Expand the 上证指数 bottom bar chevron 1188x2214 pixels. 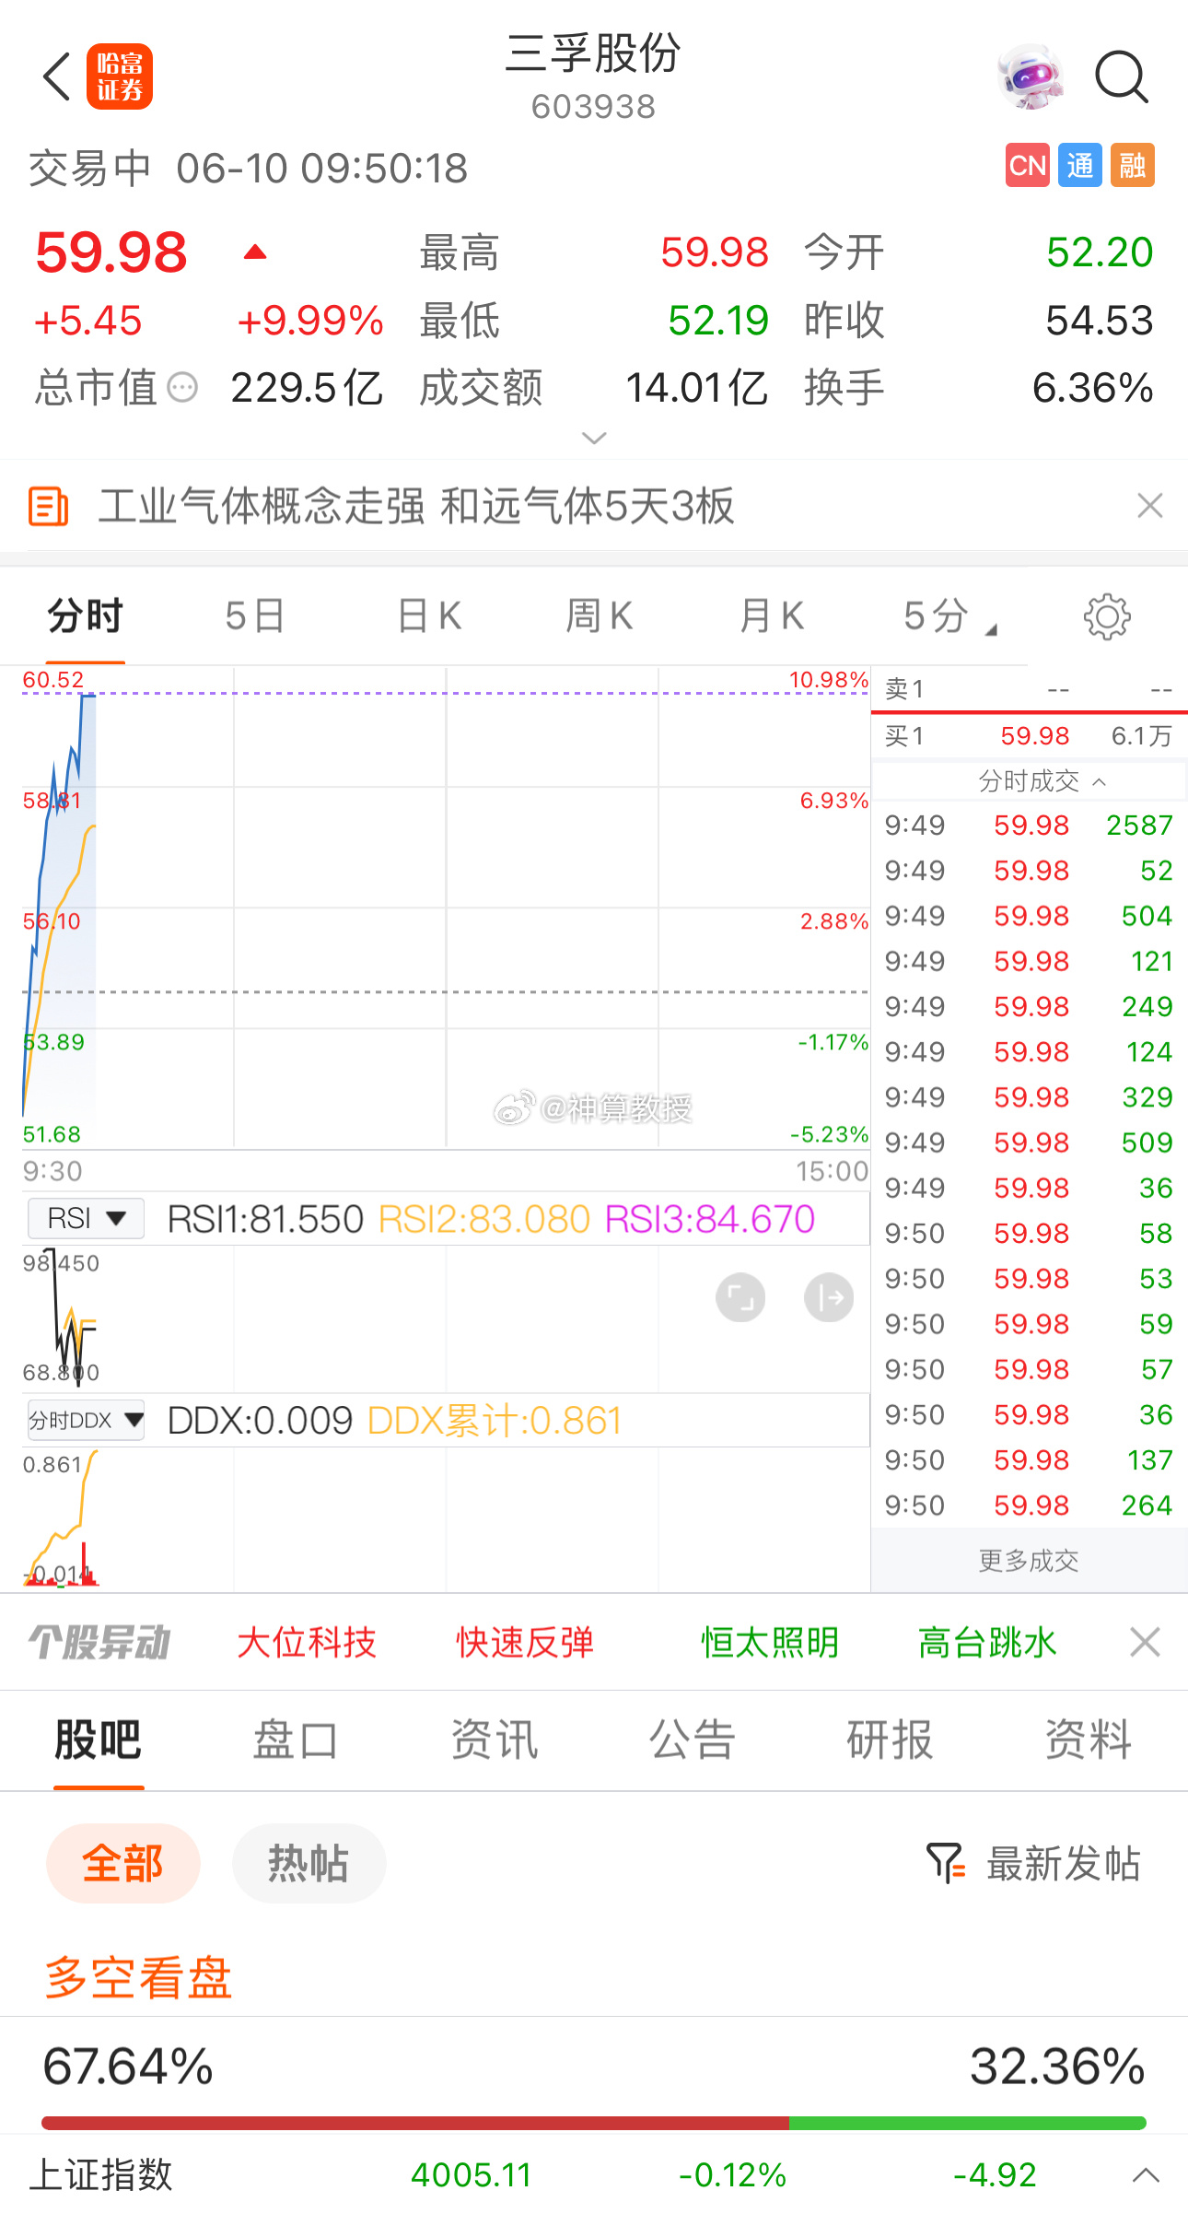tap(1146, 2175)
